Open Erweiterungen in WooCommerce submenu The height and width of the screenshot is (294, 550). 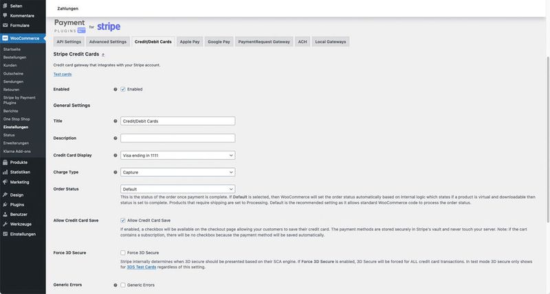[16, 143]
